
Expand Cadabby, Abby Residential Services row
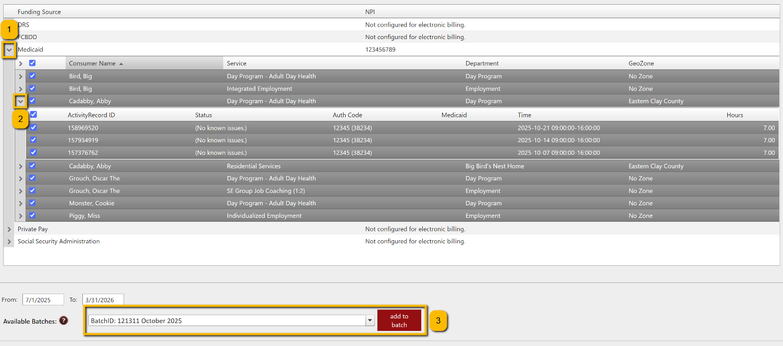pyautogui.click(x=21, y=166)
